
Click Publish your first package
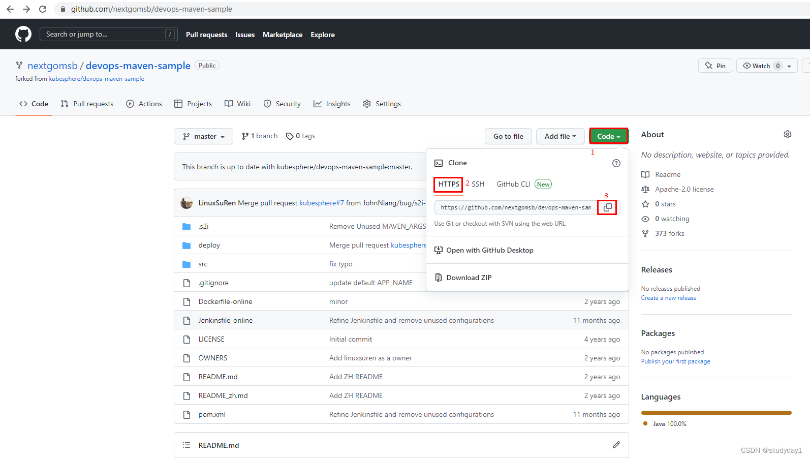tap(675, 361)
